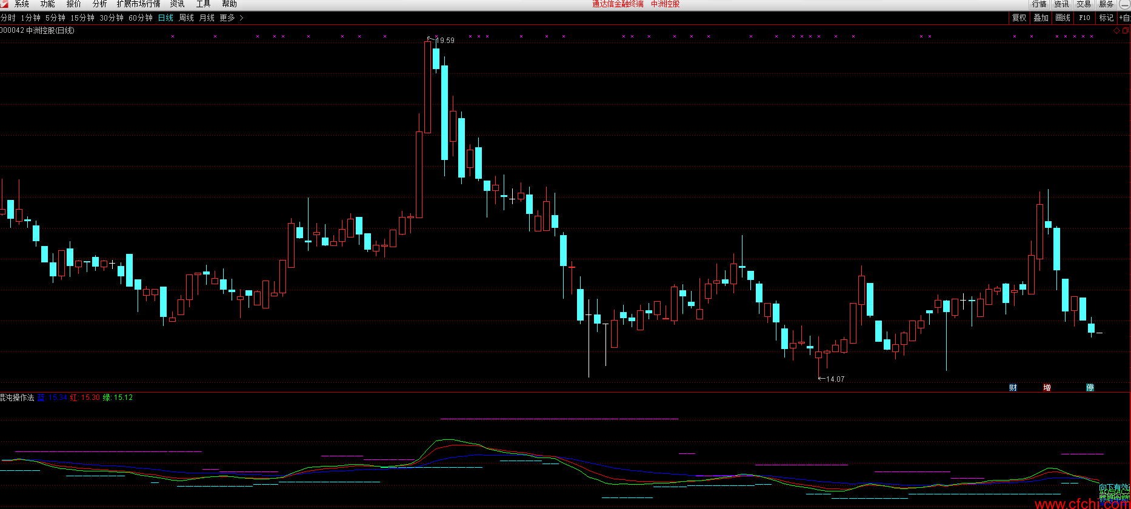Viewport: 1131px width, 509px height.
Task: Click the 混沌操作法 indicator name
Action: pyautogui.click(x=17, y=398)
